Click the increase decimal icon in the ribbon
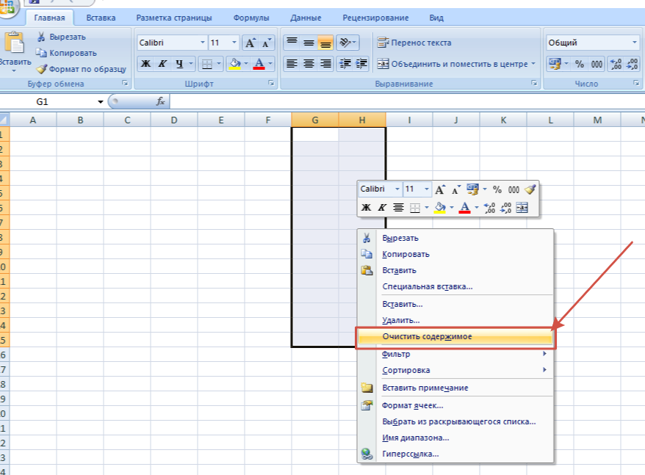This screenshot has width=645, height=475. coord(616,65)
